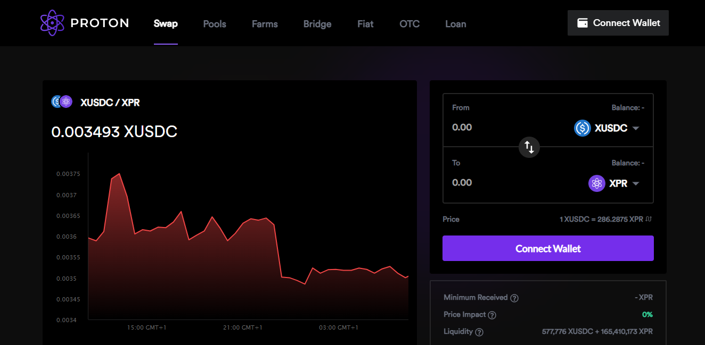
Task: Click the Liquidity label
Action: click(x=458, y=332)
